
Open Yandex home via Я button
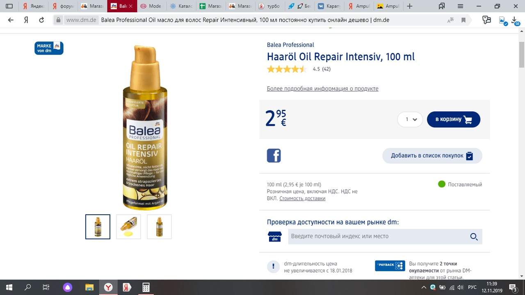pos(26,20)
